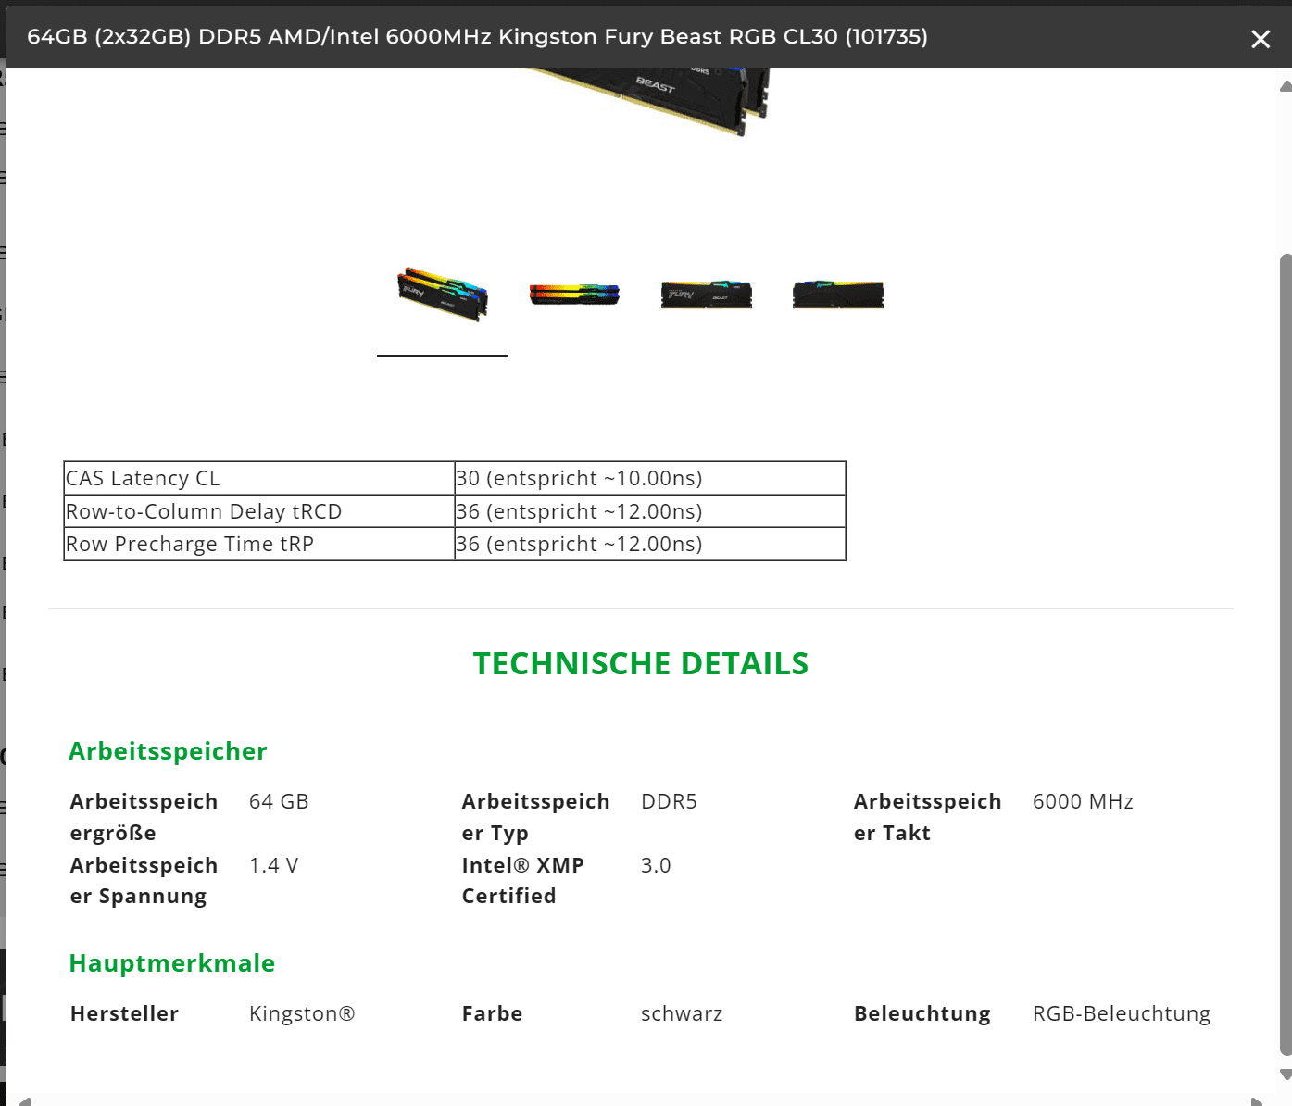Click the 'Hauptmerkmale' section heading
Image resolution: width=1292 pixels, height=1106 pixels.
click(x=172, y=963)
